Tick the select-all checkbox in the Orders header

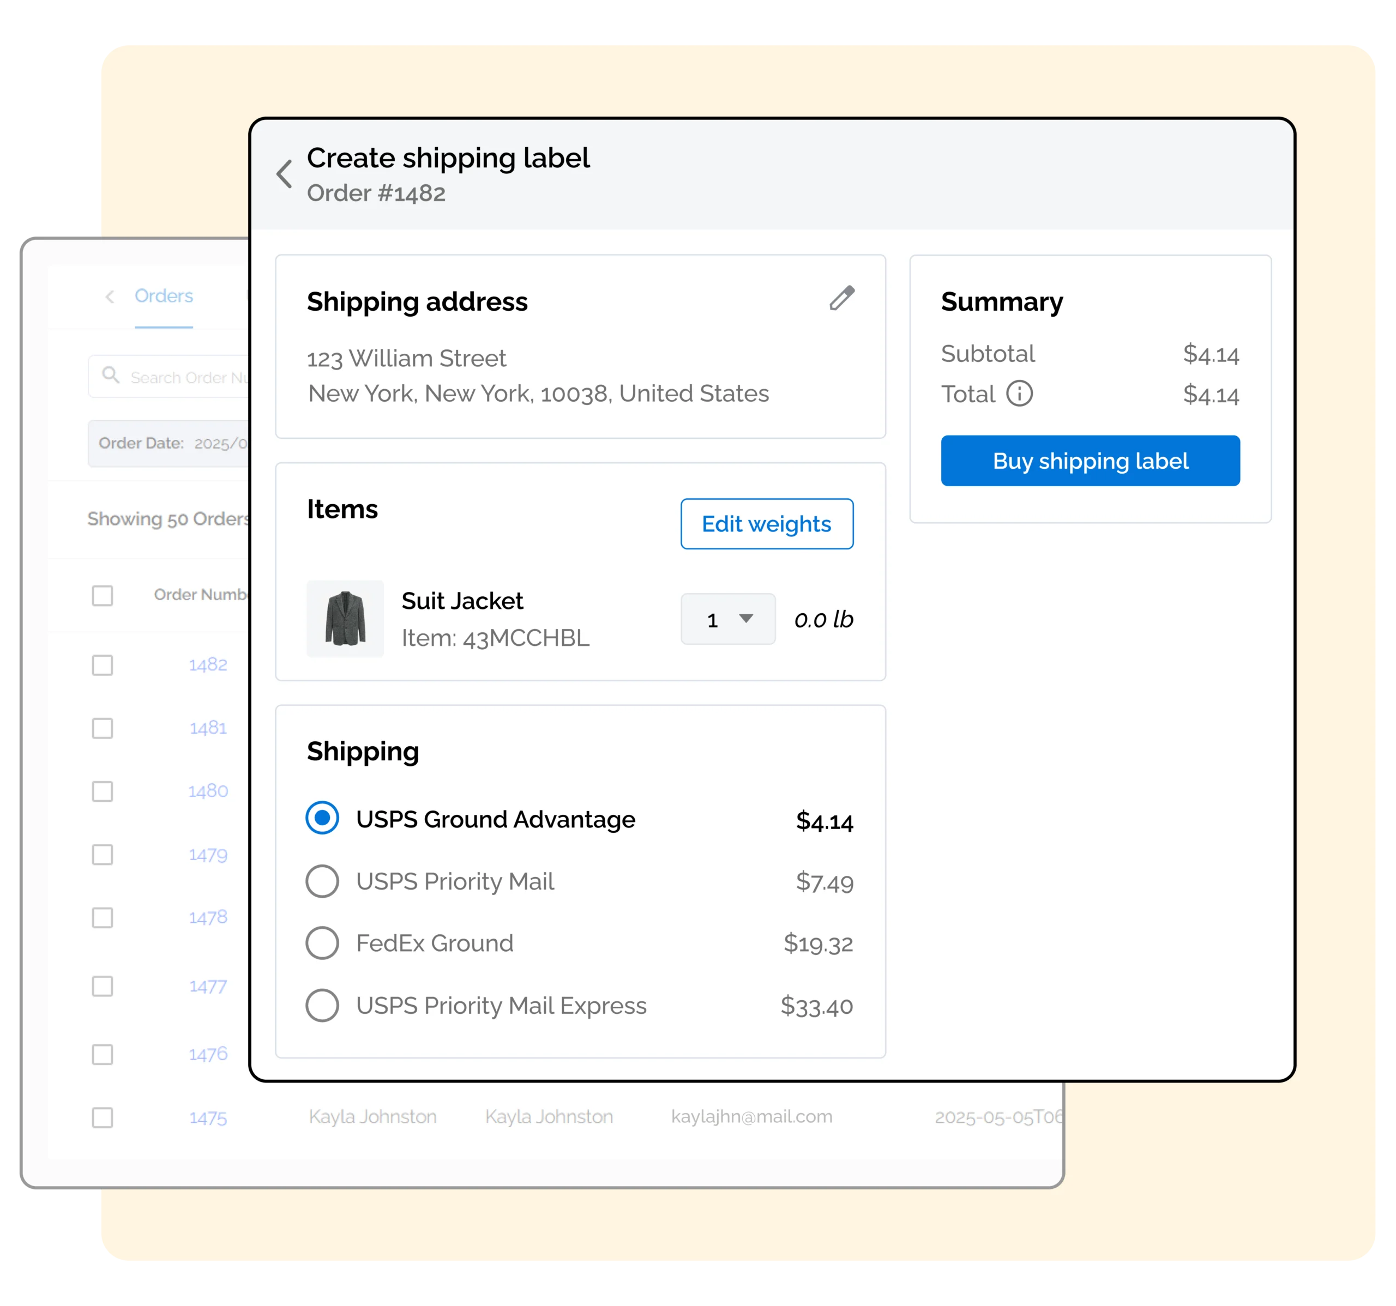pos(103,595)
